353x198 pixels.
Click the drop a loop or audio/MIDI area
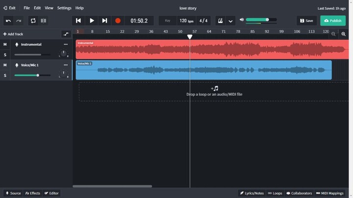point(214,91)
